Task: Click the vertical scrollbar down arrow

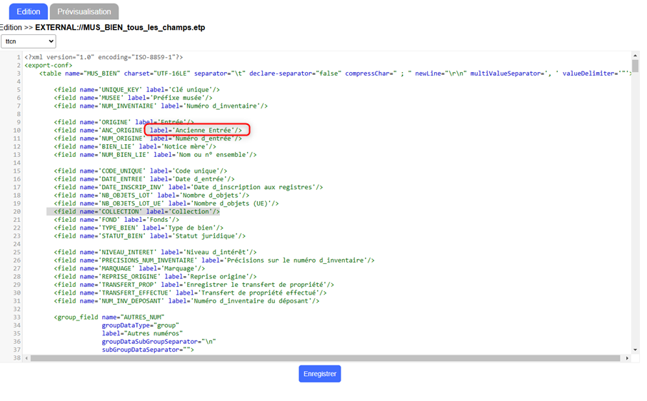Action: 635,350
